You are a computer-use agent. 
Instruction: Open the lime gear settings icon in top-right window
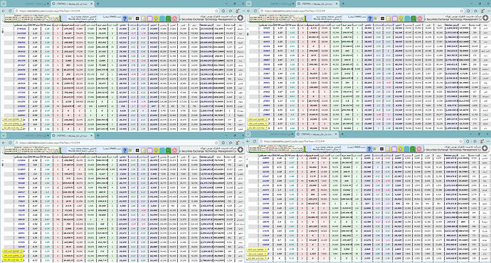click(x=401, y=19)
